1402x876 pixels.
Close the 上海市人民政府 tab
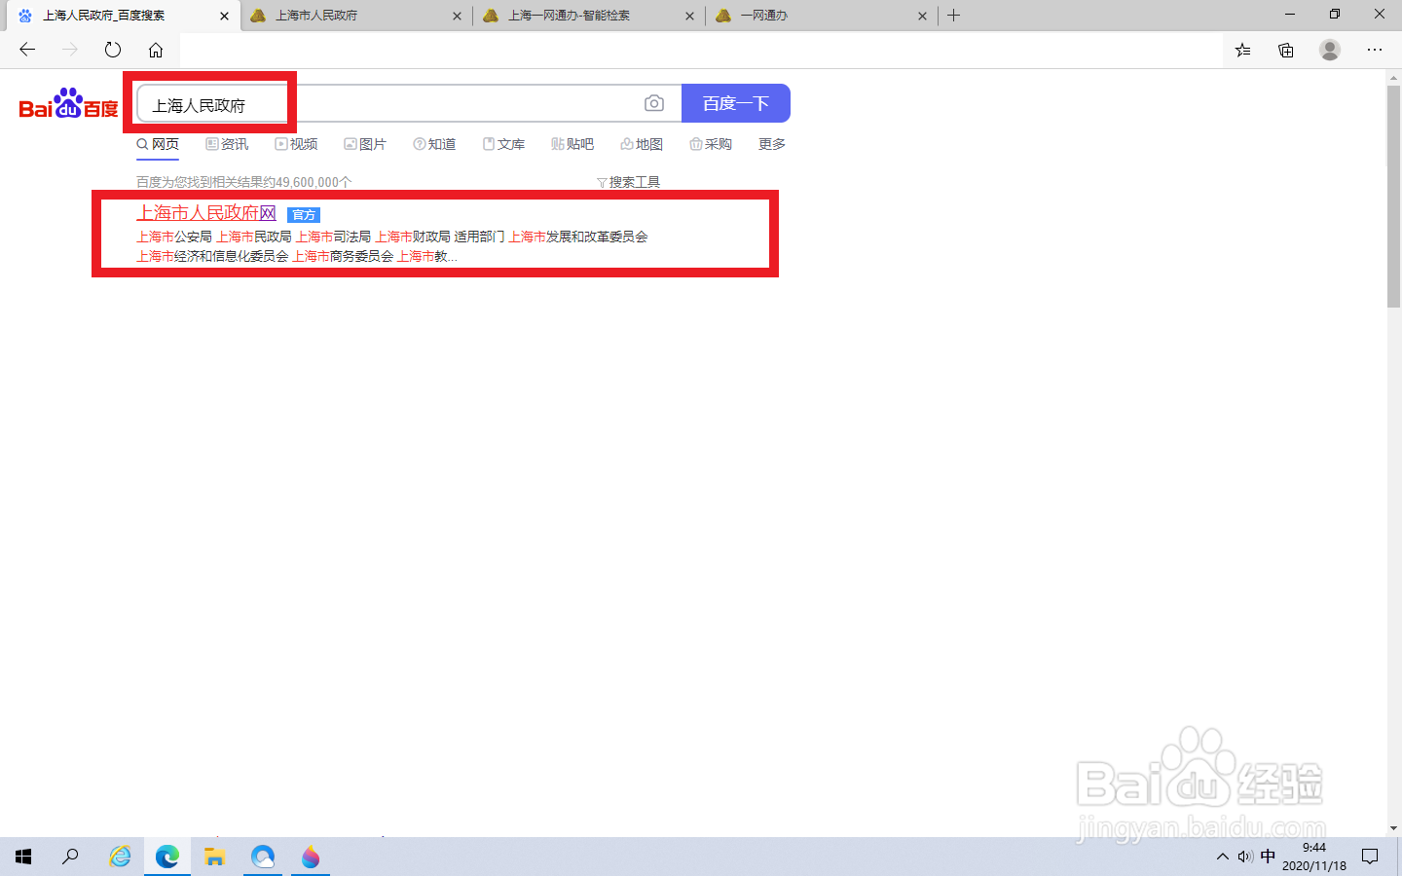(x=457, y=16)
